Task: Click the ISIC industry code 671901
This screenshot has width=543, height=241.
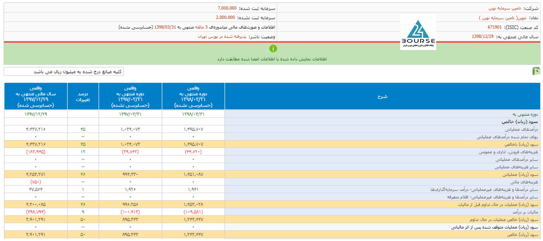Action: (x=495, y=27)
